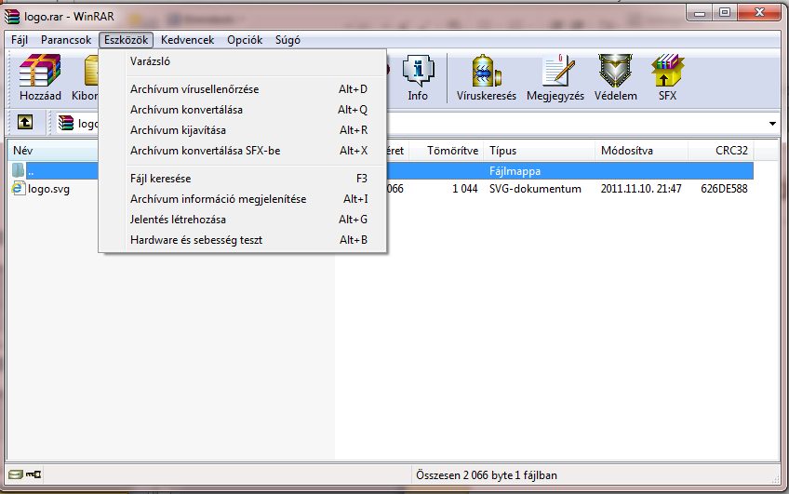Click the Fájlmappa type cell
789x494 pixels.
click(515, 171)
